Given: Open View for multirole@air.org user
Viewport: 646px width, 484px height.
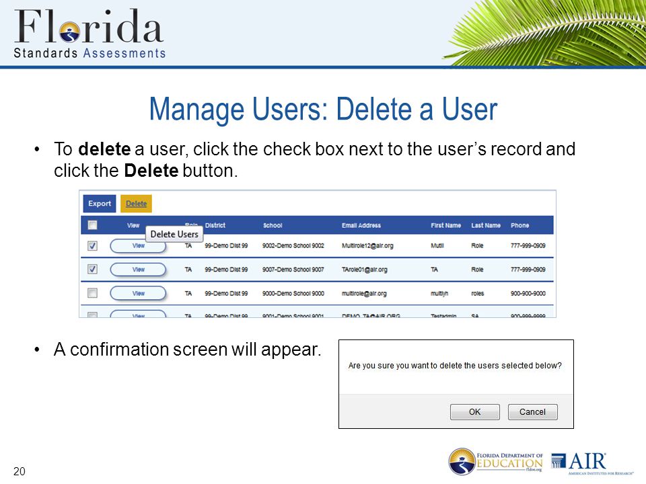Looking at the screenshot, I should click(138, 294).
